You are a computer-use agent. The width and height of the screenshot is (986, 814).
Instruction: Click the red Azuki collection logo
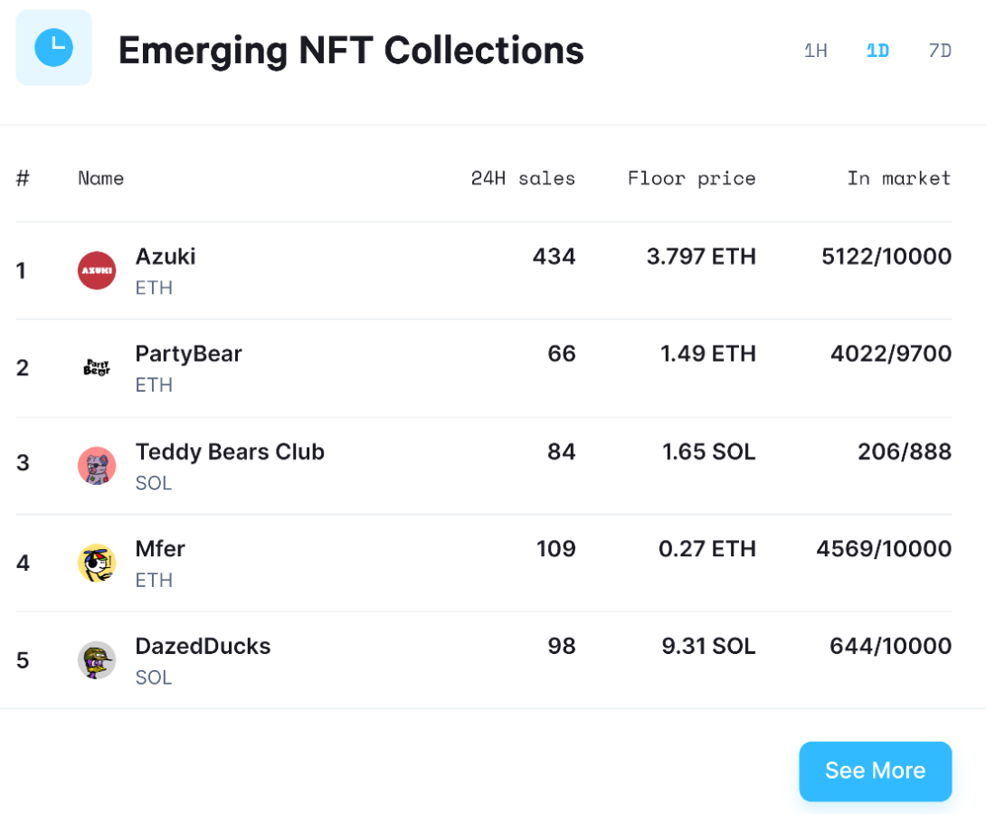tap(97, 270)
